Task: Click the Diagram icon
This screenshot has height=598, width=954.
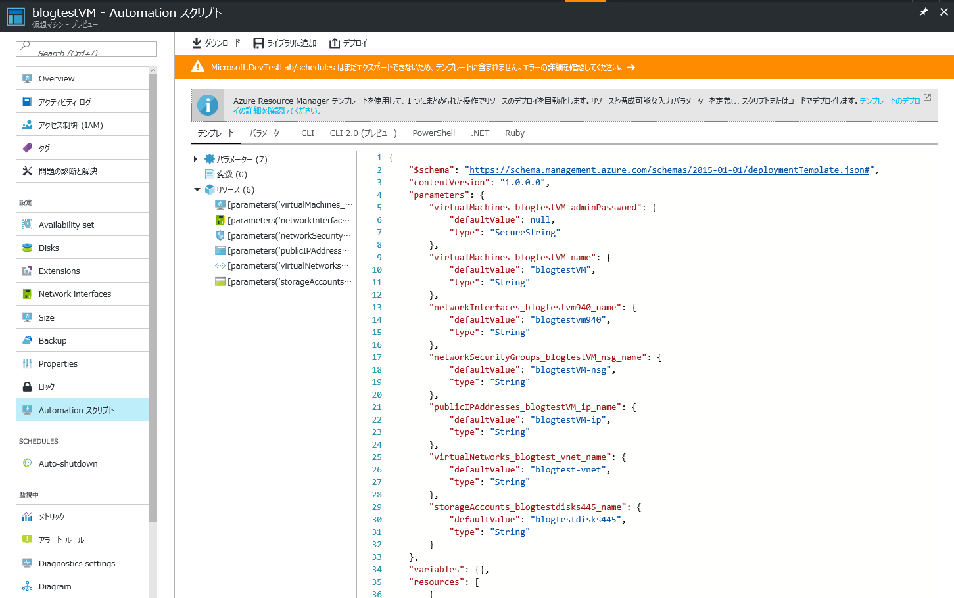Action: 27,586
